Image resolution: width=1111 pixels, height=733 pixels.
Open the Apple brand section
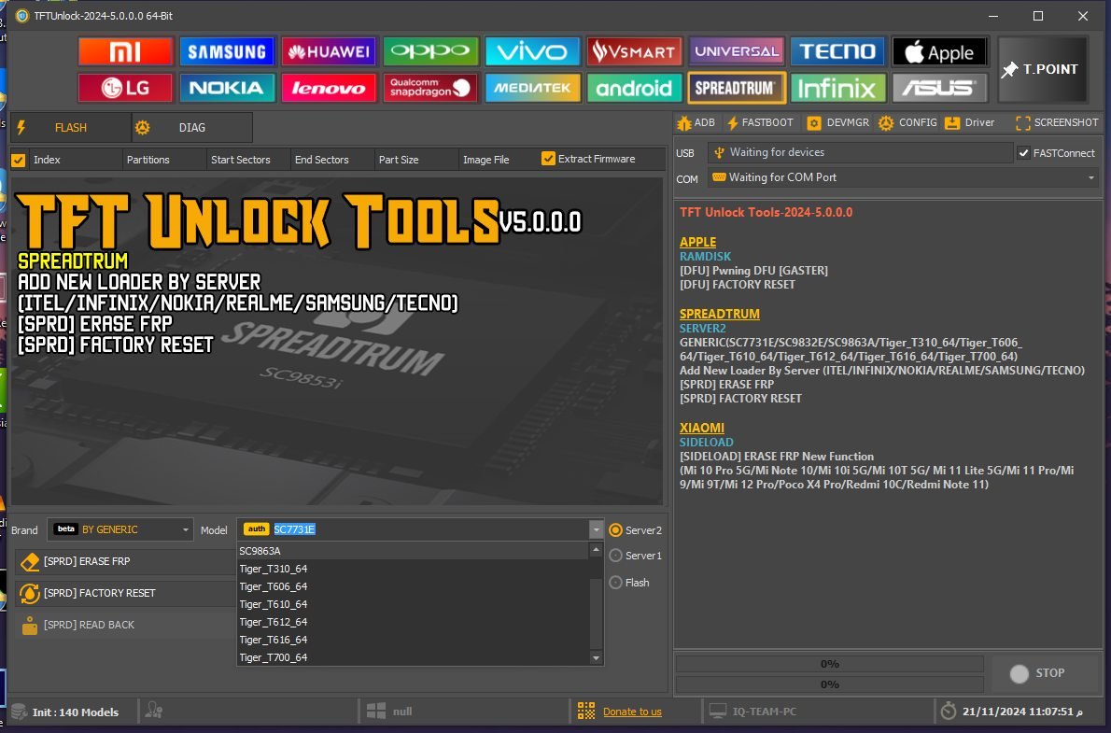[x=939, y=51]
